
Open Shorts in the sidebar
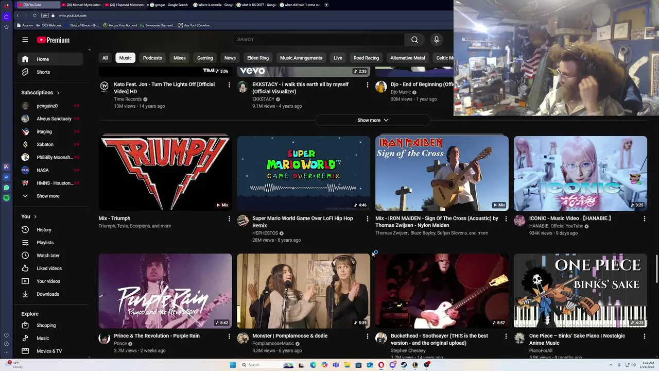pyautogui.click(x=50, y=72)
